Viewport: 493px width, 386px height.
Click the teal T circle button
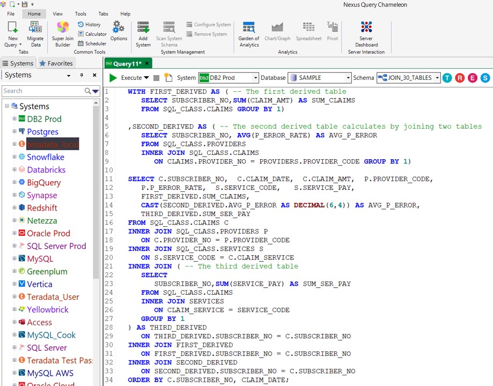click(447, 78)
